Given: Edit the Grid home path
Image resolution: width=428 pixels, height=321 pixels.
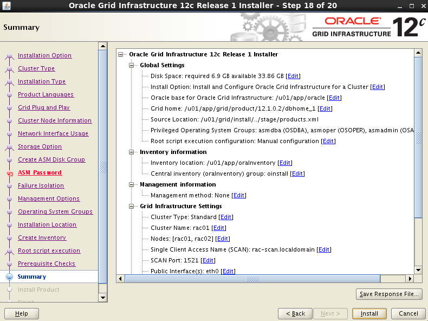Looking at the screenshot, I should click(x=325, y=109).
